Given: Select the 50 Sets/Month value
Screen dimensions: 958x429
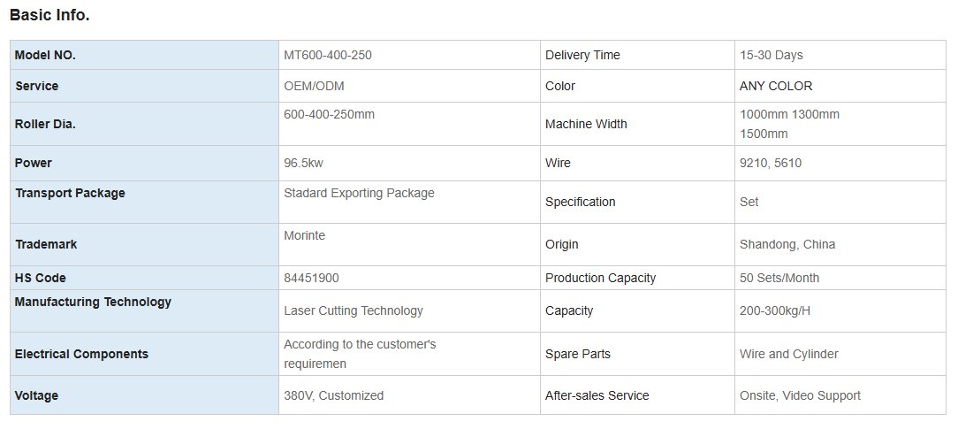Looking at the screenshot, I should [x=779, y=278].
